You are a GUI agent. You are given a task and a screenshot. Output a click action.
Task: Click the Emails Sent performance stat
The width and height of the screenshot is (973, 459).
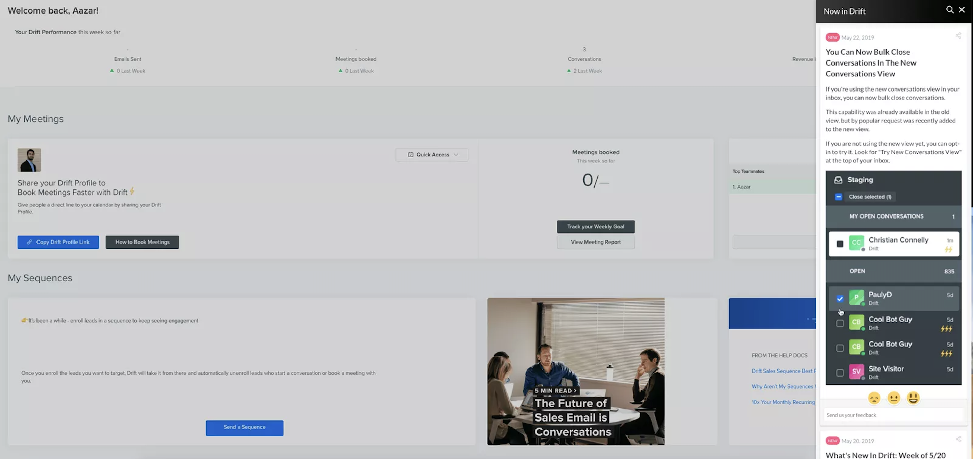(128, 59)
